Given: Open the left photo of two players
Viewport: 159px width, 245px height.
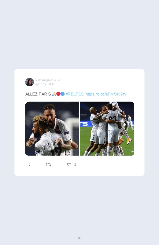Looking at the screenshot, I should click(x=52, y=128).
